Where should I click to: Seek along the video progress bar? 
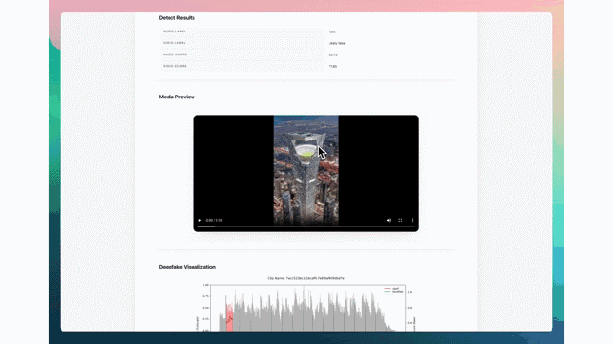(x=306, y=226)
